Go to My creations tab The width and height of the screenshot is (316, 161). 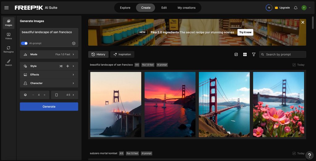186,8
